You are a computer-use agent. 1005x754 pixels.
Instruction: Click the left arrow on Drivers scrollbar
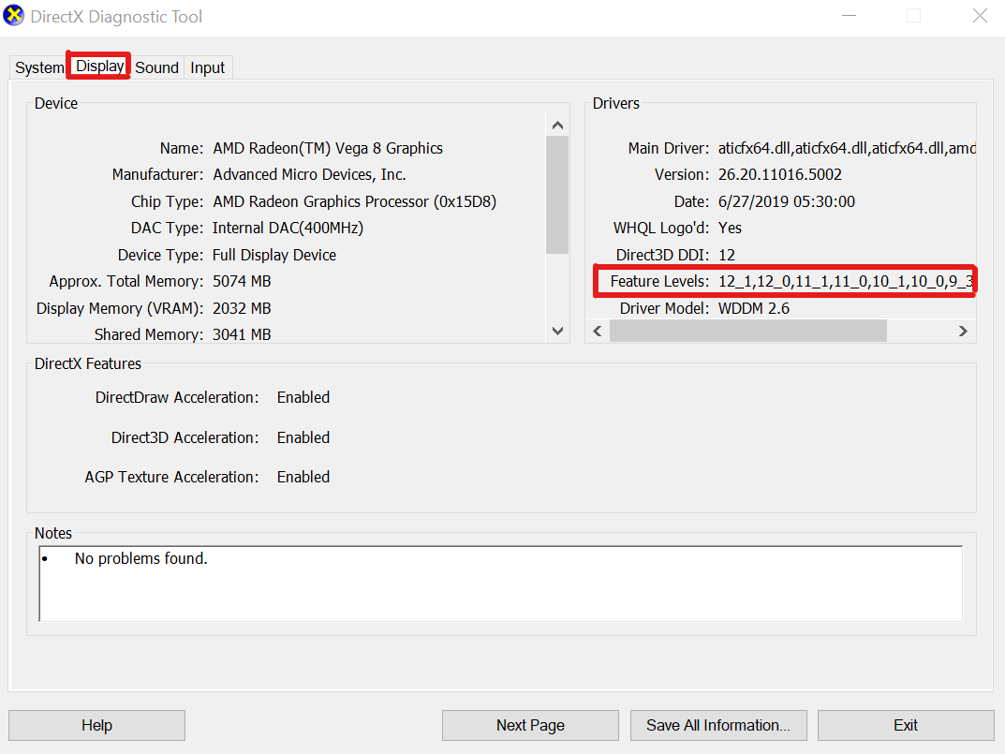click(598, 331)
